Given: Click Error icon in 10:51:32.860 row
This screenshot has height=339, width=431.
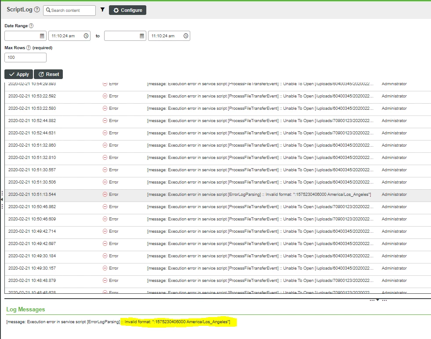Looking at the screenshot, I should [105, 145].
